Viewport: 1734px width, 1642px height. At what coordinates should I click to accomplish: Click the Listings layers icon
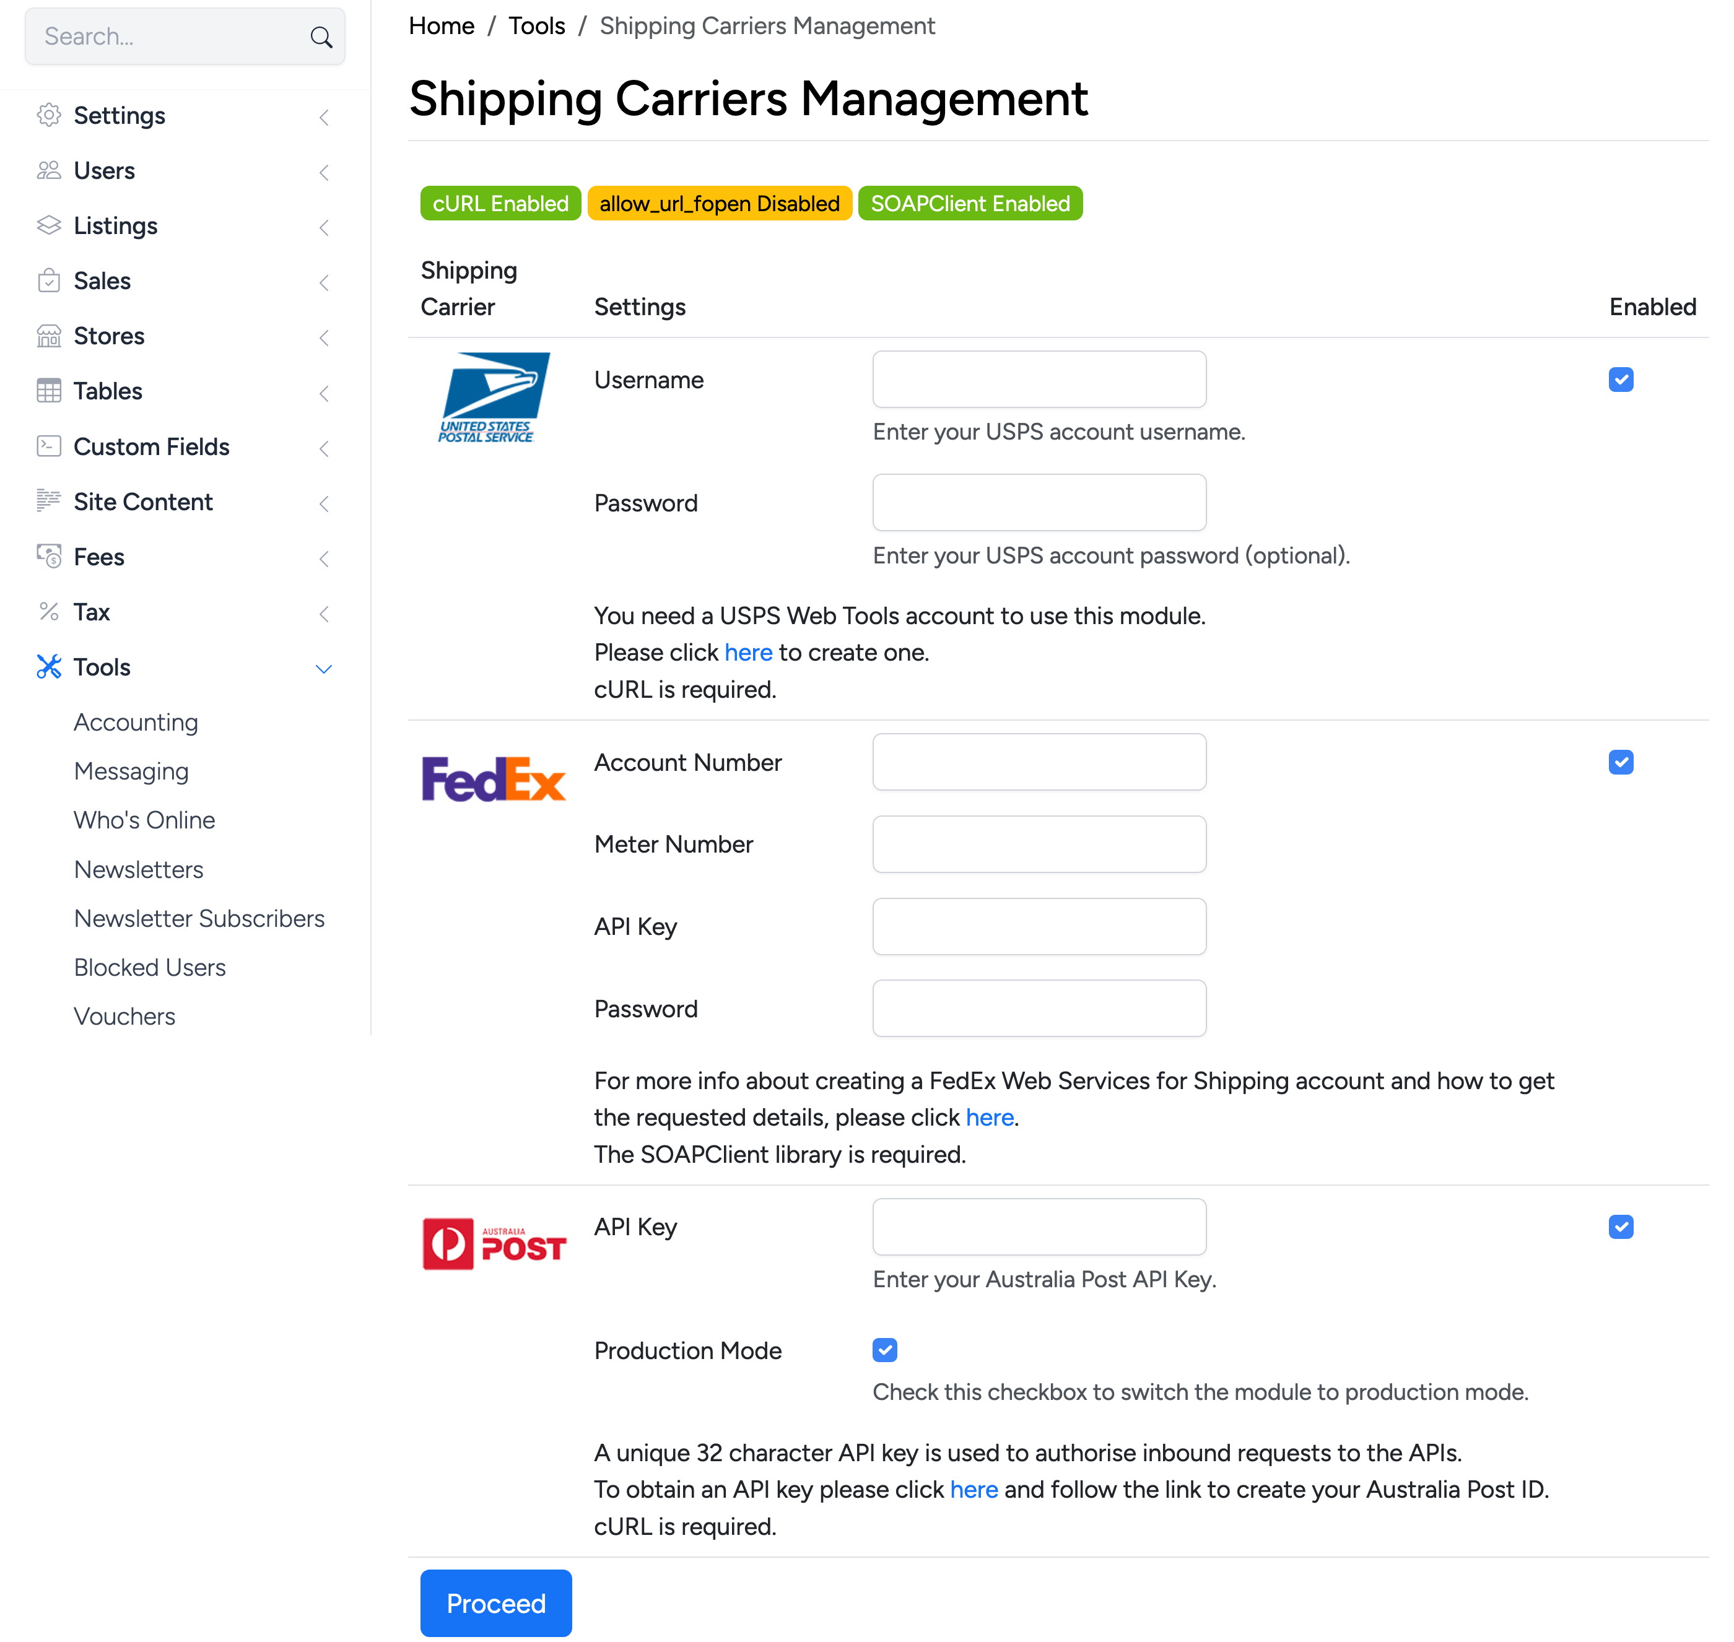tap(49, 226)
